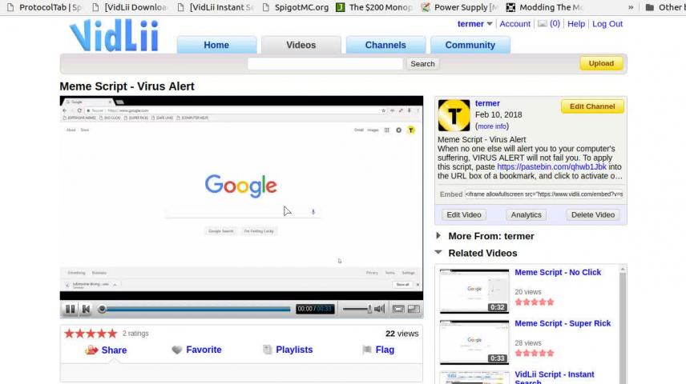Open the Home tab
Screen dimensions: 686x384
point(216,45)
